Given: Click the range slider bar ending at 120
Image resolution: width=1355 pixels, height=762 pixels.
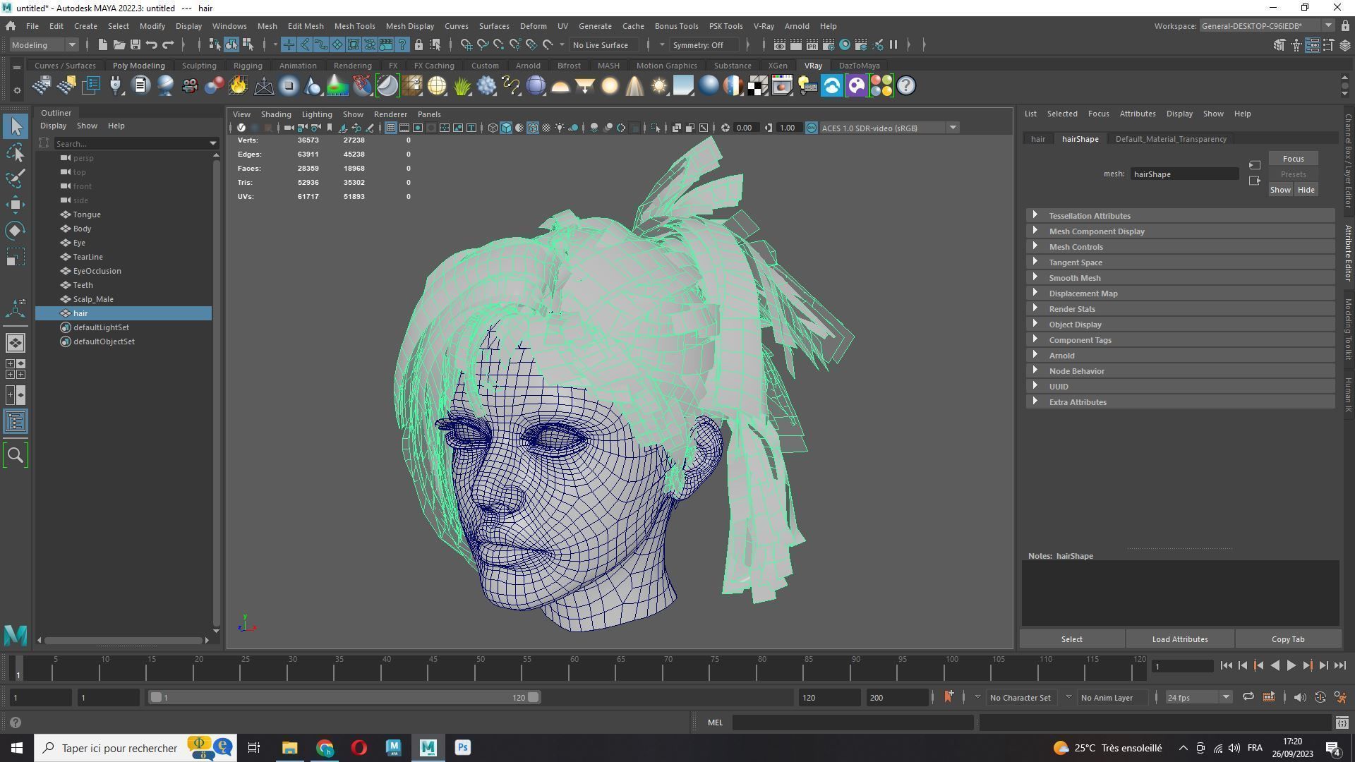Looking at the screenshot, I should coord(345,697).
